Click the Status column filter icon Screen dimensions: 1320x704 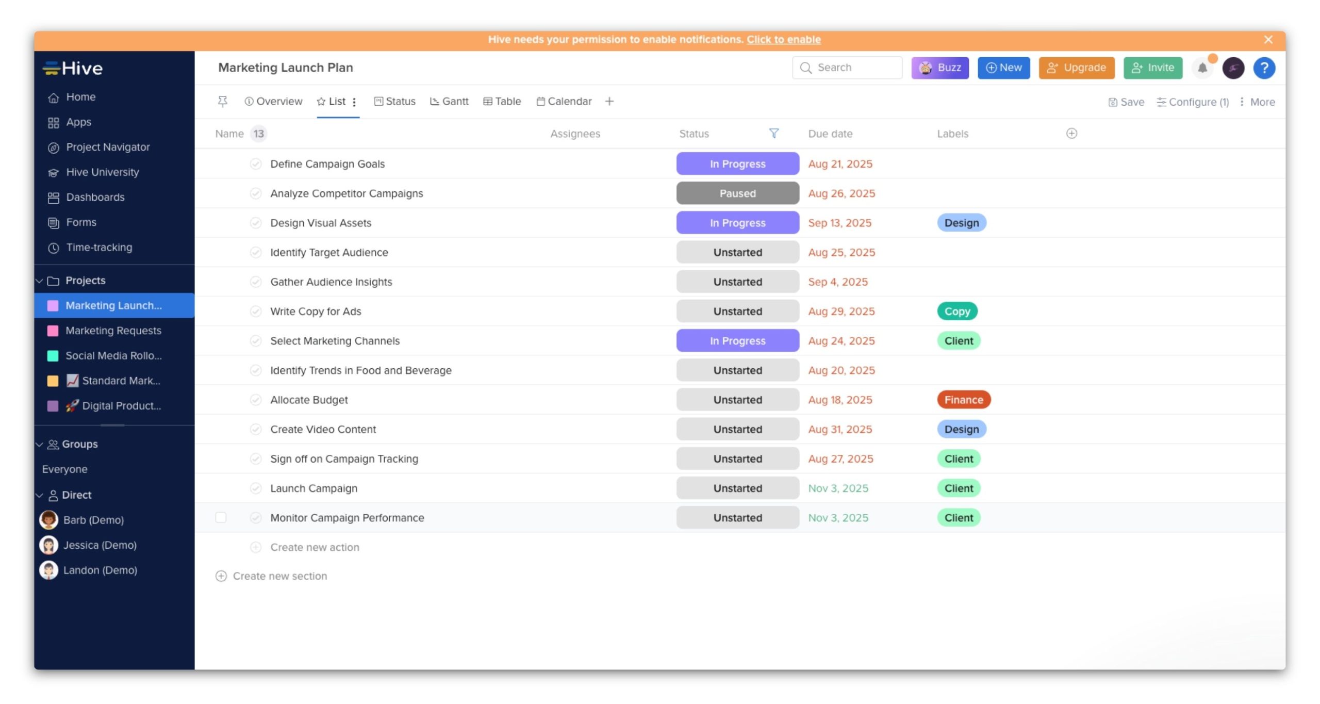coord(773,134)
